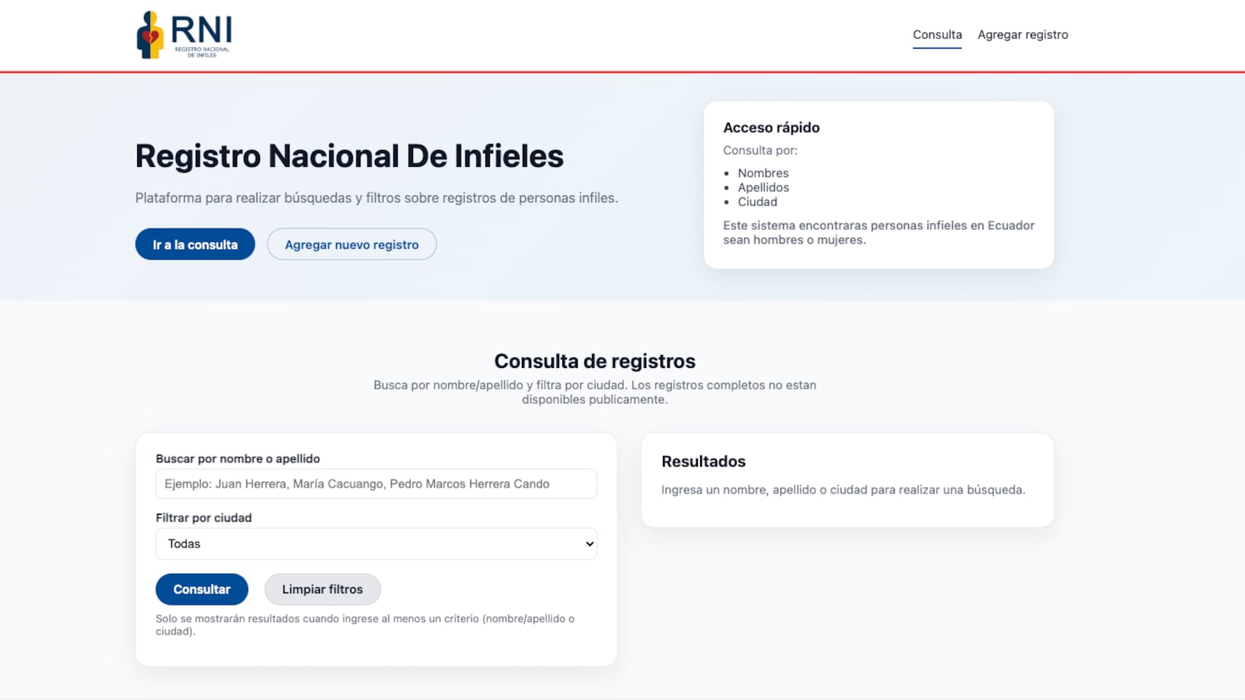Open the 'Agregar registro' navigation item
This screenshot has width=1245, height=700.
click(1023, 34)
